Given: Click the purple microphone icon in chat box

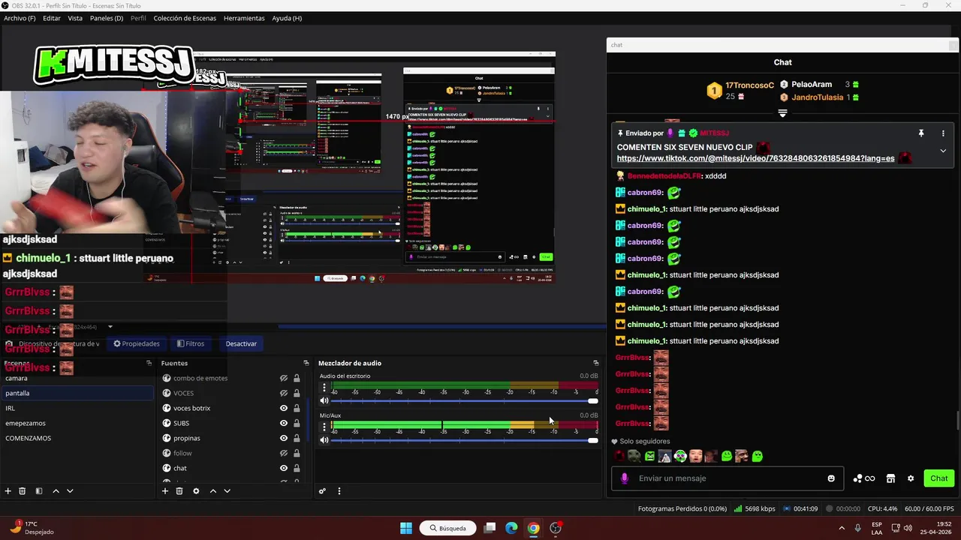Looking at the screenshot, I should pos(625,478).
